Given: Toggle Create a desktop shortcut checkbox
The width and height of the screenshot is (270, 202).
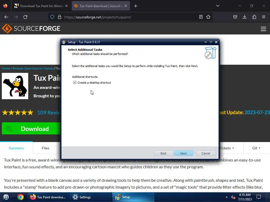Looking at the screenshot, I should (75, 83).
